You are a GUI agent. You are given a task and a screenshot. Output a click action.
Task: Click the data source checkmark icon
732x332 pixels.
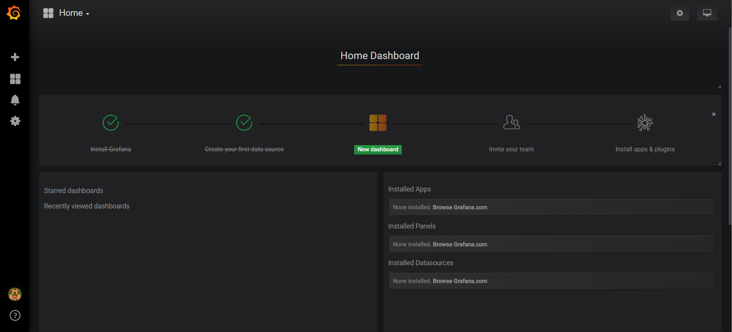click(244, 123)
